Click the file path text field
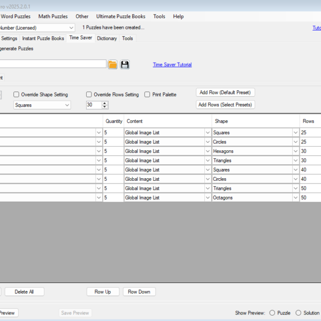Screen dimensions: 321x321 (53, 64)
